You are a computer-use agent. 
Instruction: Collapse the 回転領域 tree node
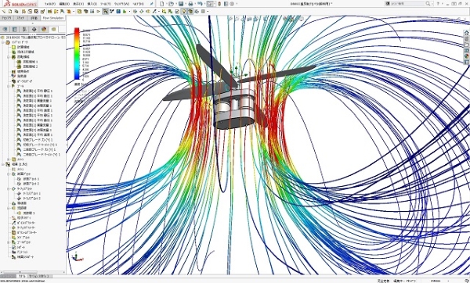pyautogui.click(x=9, y=57)
